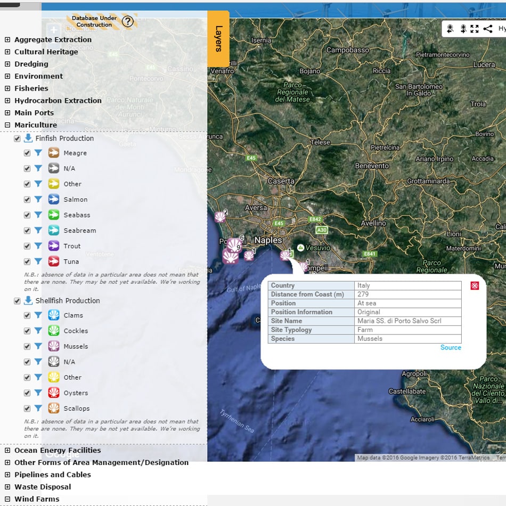This screenshot has height=506, width=506.
Task: Open the help question mark icon
Action: 127,21
